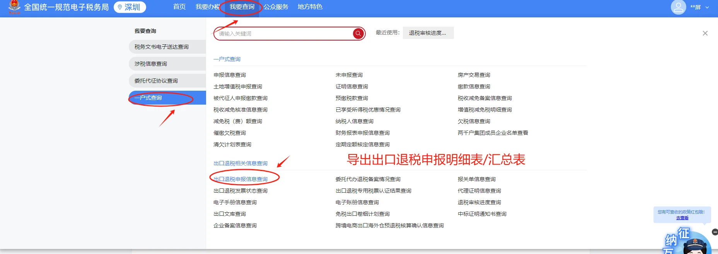Open 证明信息查询 link

click(x=352, y=86)
